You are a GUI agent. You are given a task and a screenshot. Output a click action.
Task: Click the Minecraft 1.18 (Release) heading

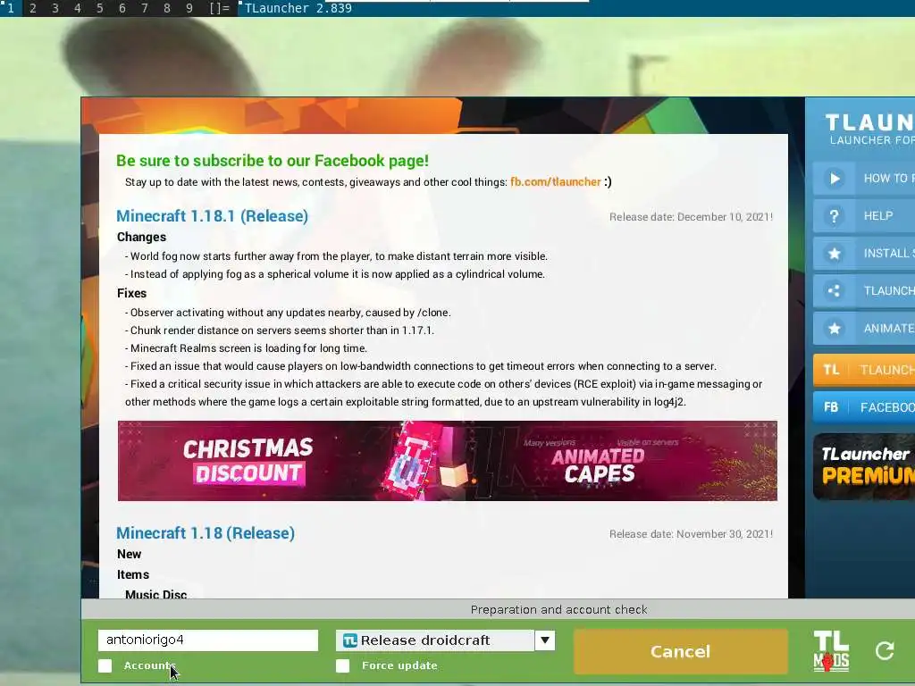[x=206, y=533]
